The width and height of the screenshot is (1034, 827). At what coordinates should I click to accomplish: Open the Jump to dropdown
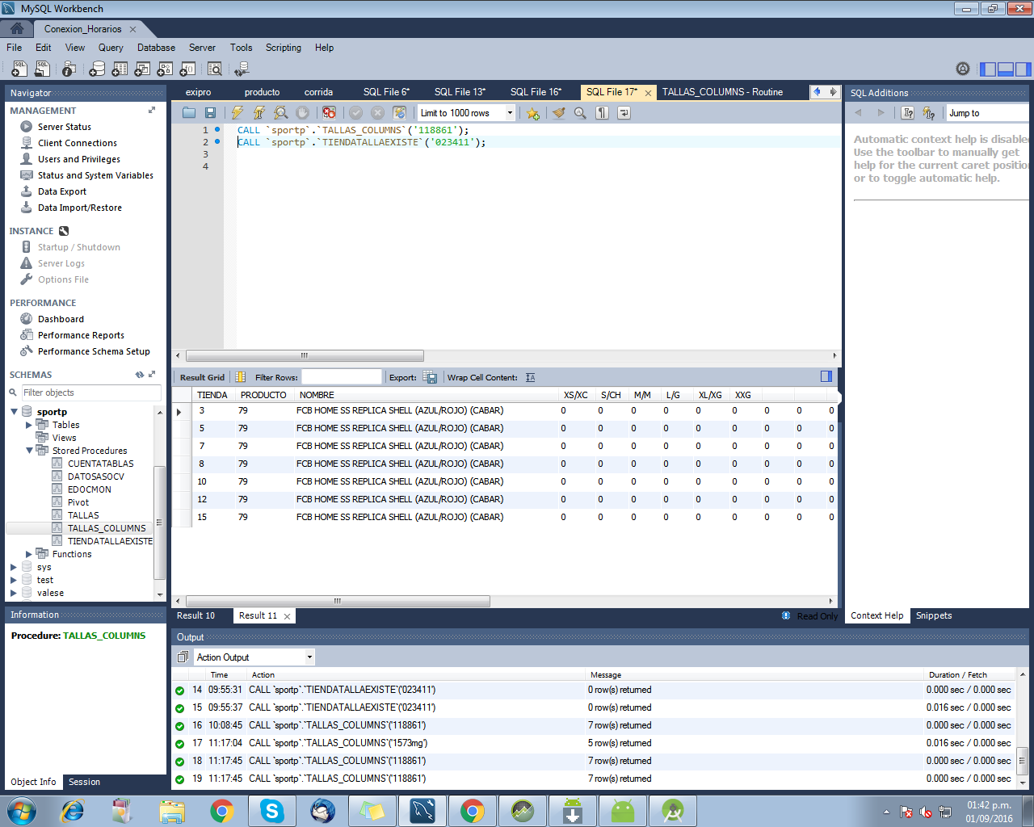[989, 113]
